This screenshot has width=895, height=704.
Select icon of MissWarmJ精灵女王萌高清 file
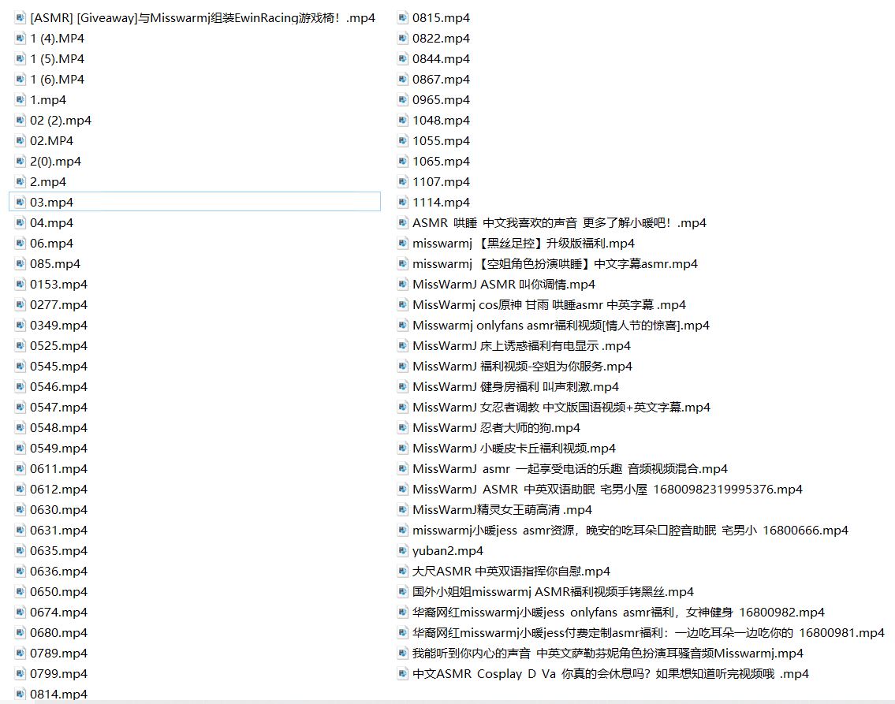[402, 509]
